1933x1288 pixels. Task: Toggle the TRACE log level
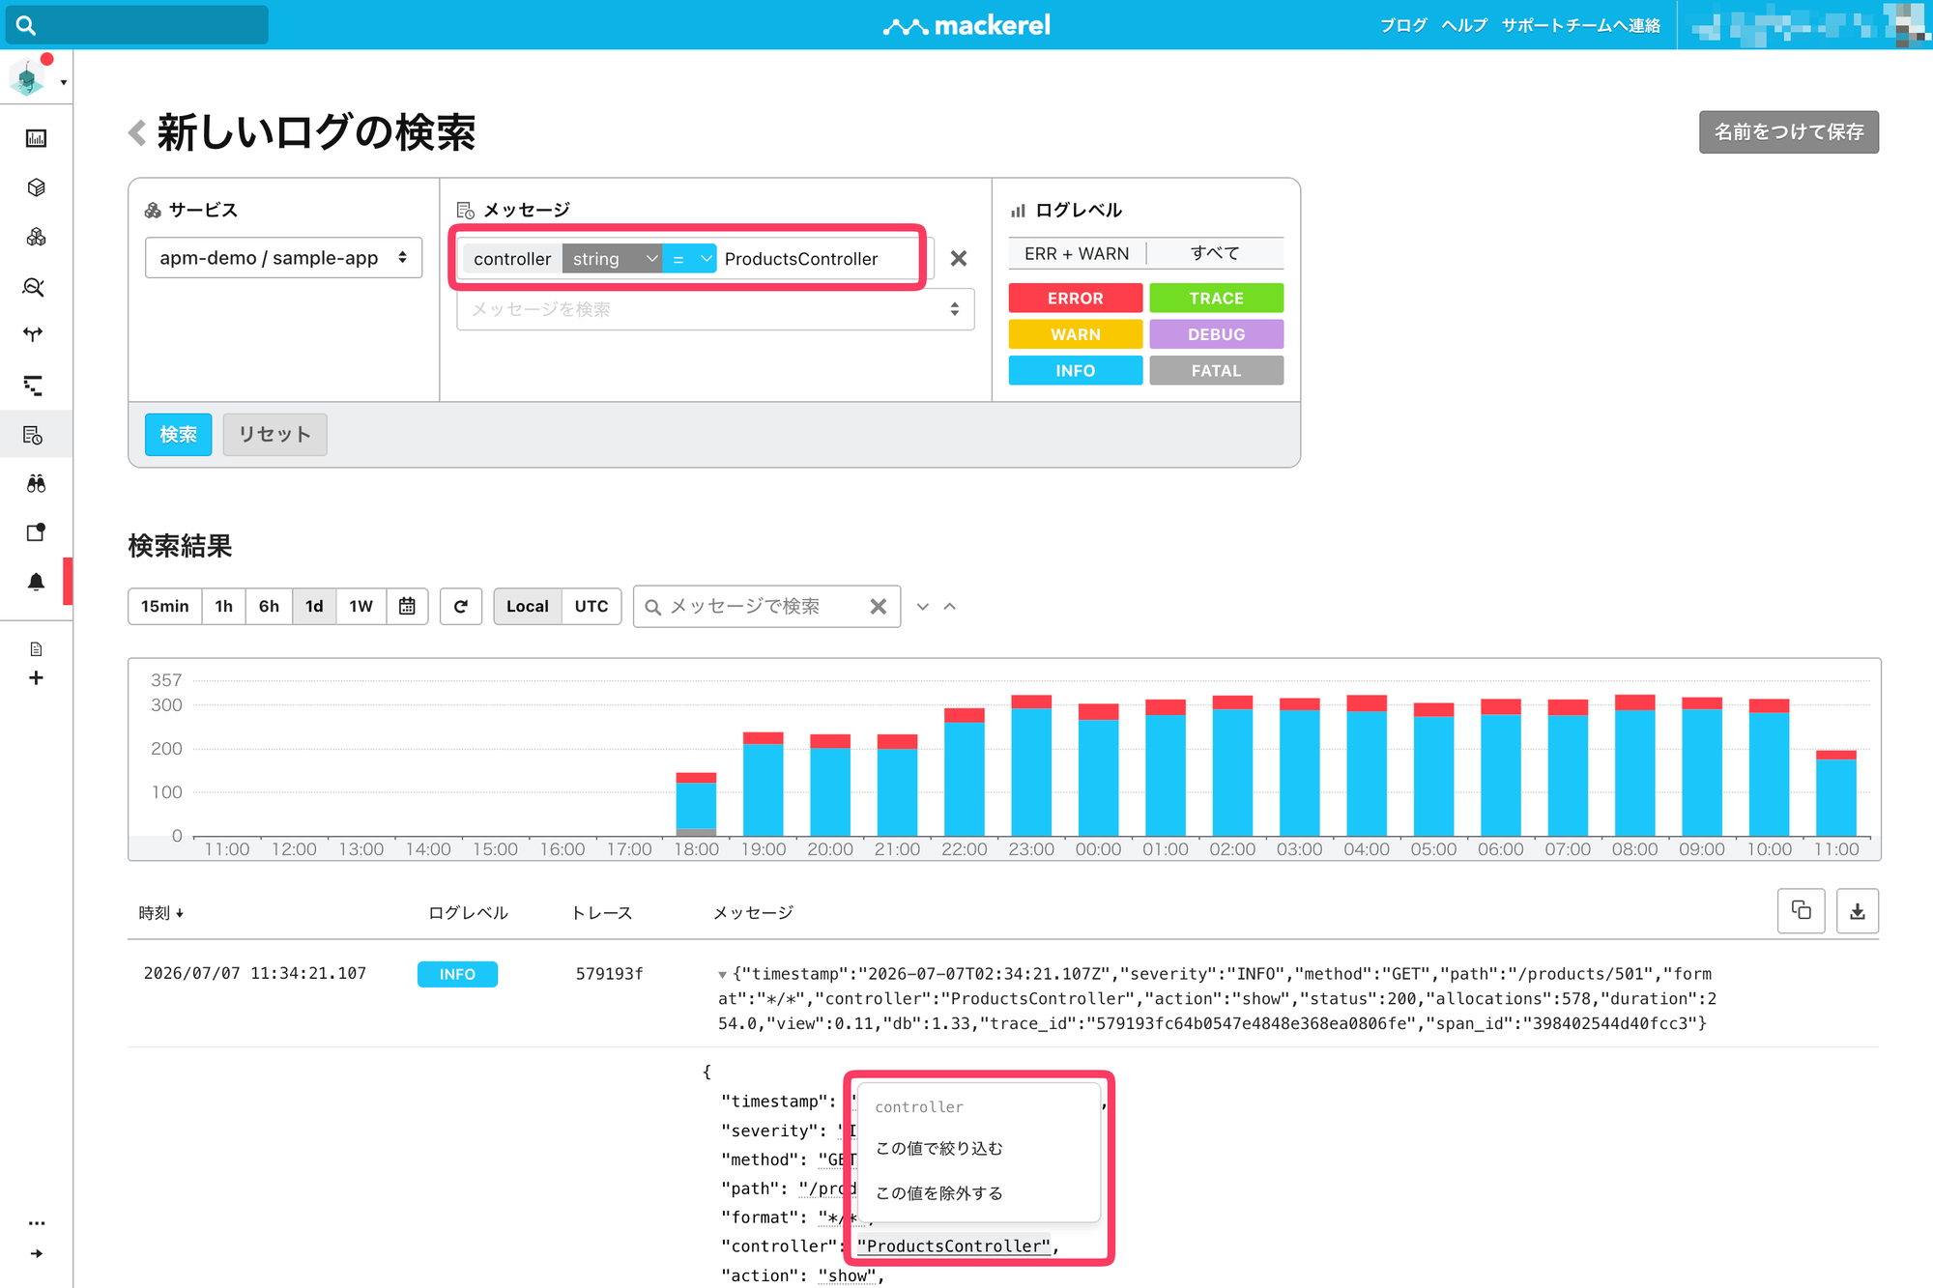[x=1216, y=299]
